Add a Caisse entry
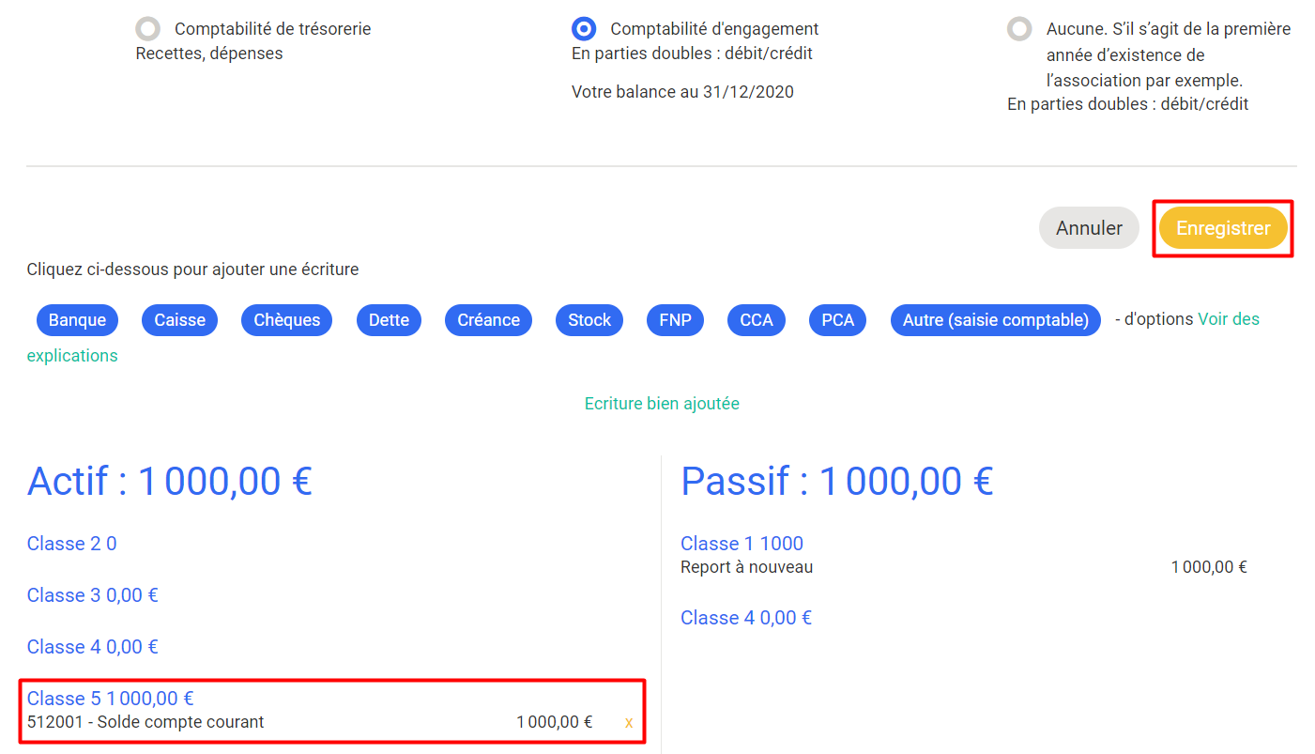 click(x=179, y=320)
